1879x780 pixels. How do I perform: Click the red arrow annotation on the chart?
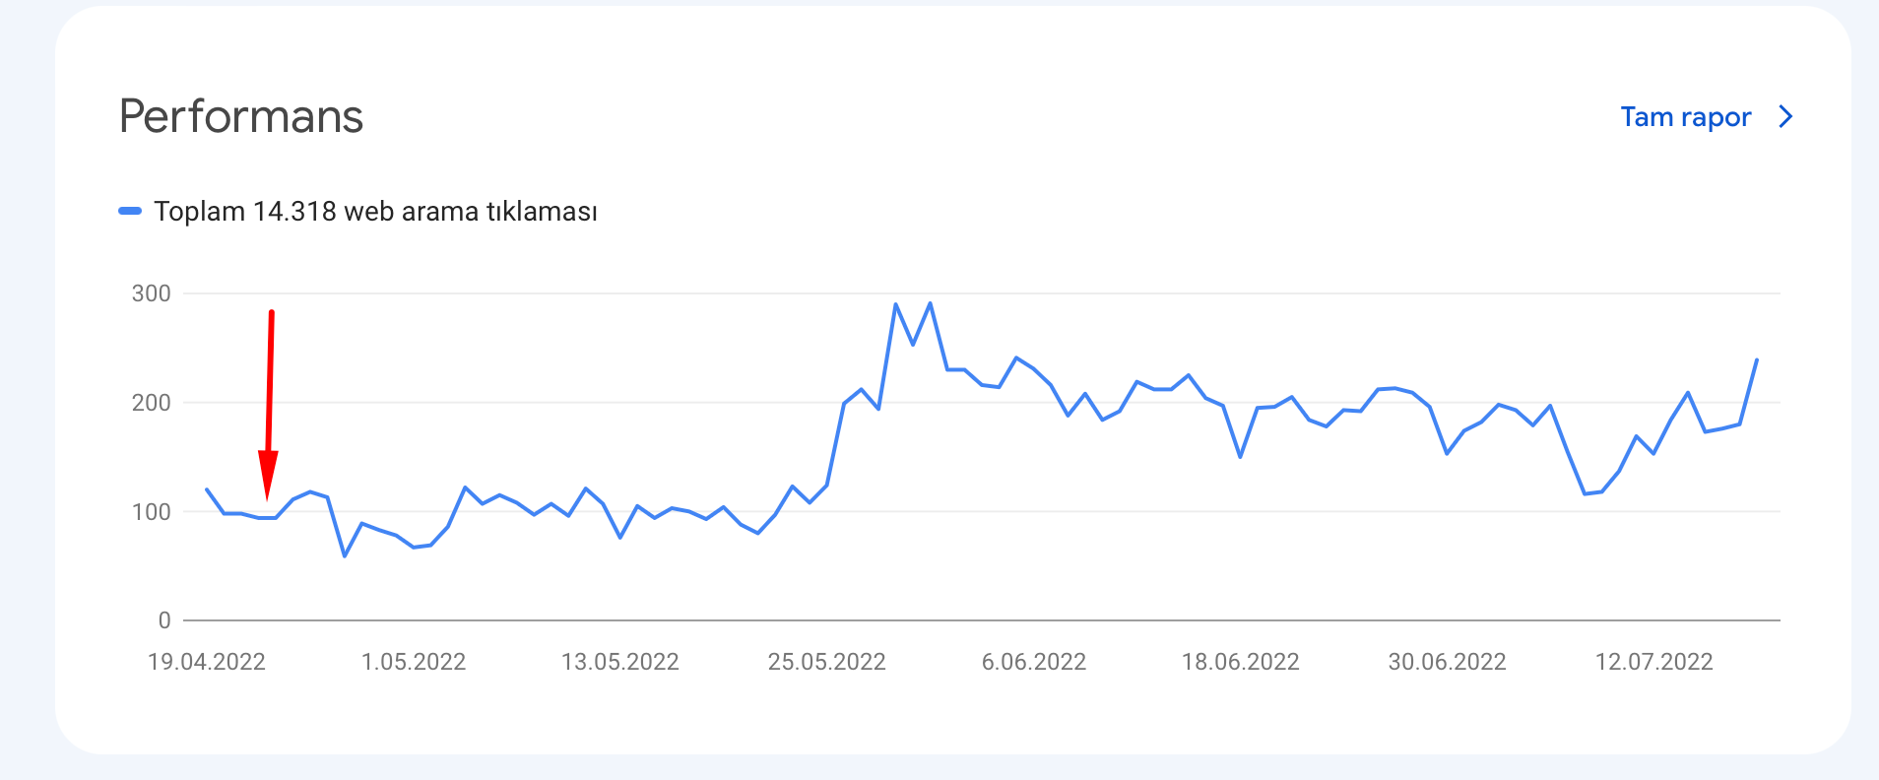point(269,405)
